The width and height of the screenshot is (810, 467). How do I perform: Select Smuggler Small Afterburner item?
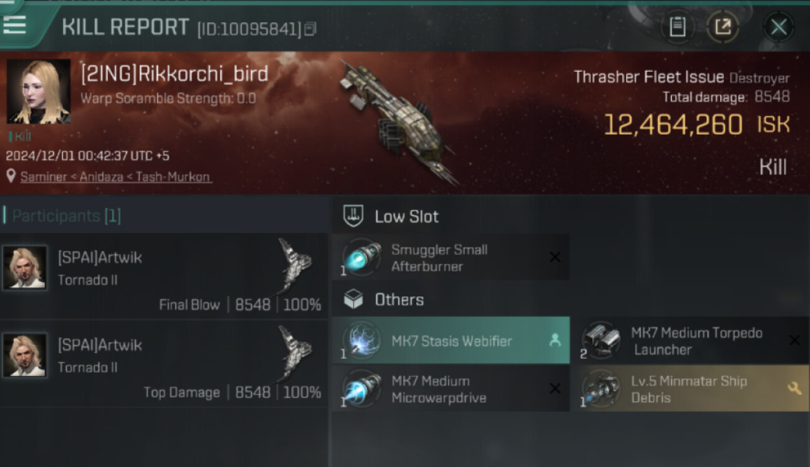click(x=450, y=257)
